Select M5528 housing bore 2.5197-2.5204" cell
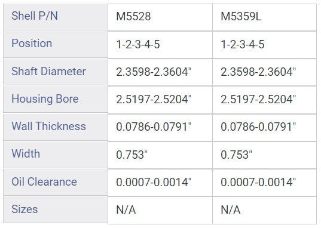The image size is (321, 228). pos(160,100)
